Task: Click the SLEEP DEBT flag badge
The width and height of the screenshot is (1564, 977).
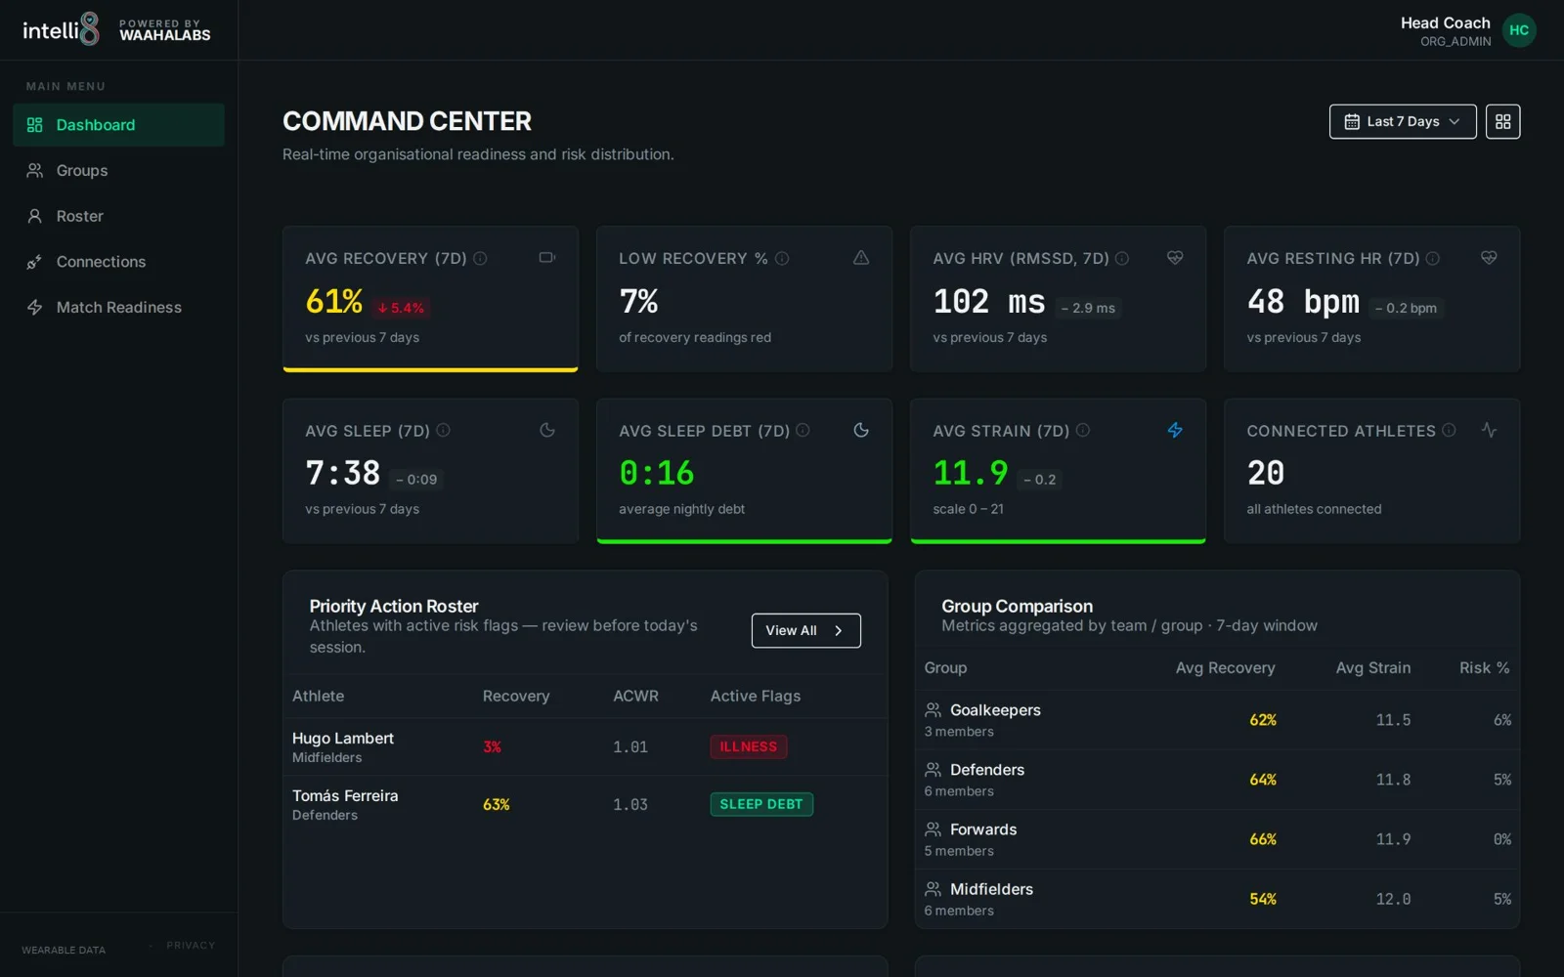Action: [x=761, y=805]
